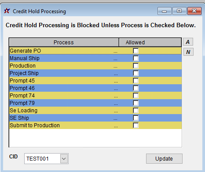Open ellipsis lookup for Production row
205x172 pixels.
click(115, 66)
